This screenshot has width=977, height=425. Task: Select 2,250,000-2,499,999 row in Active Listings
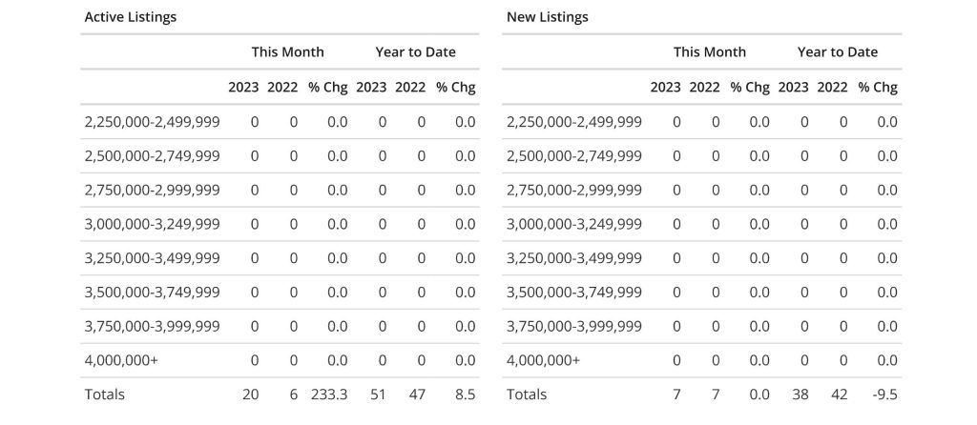click(153, 121)
